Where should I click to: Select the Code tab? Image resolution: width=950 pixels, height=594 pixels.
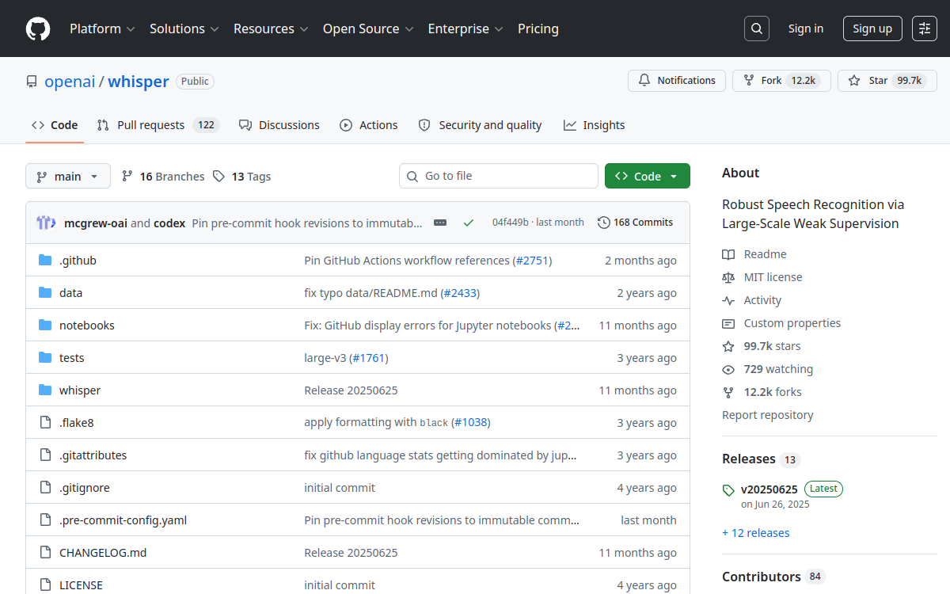[x=55, y=125]
